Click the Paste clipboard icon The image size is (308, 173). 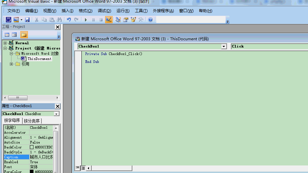(52, 20)
